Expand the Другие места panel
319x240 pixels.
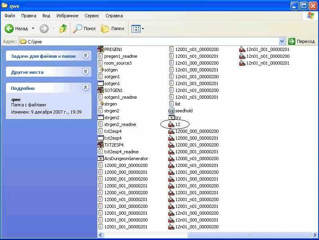pyautogui.click(x=86, y=71)
